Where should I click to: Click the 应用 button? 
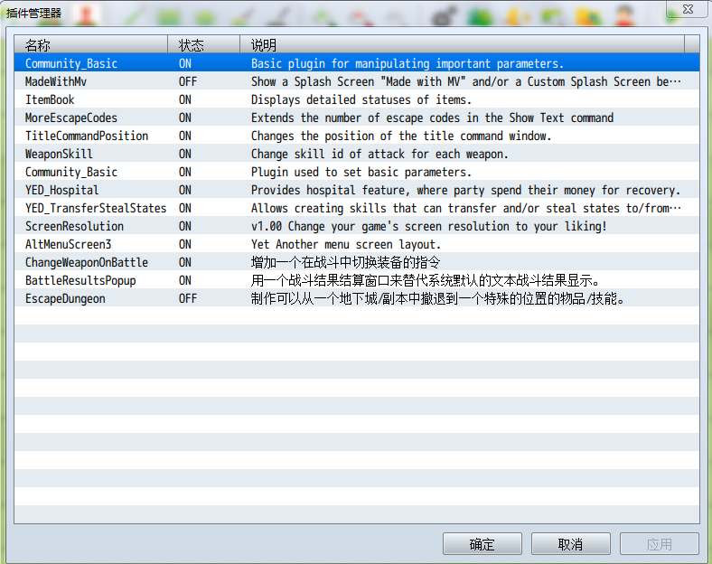tap(659, 543)
